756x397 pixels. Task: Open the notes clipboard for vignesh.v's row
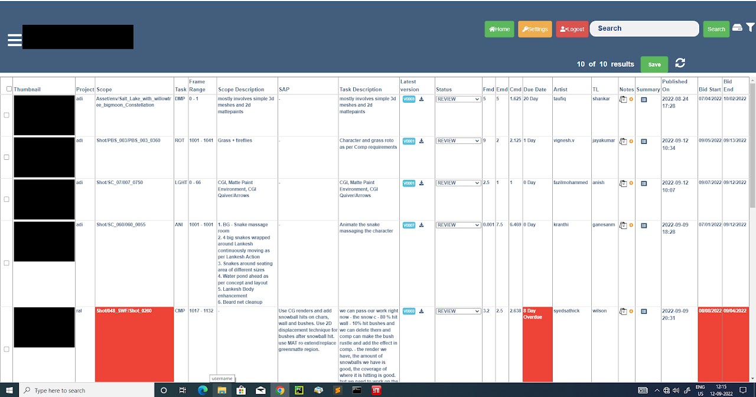(x=623, y=142)
